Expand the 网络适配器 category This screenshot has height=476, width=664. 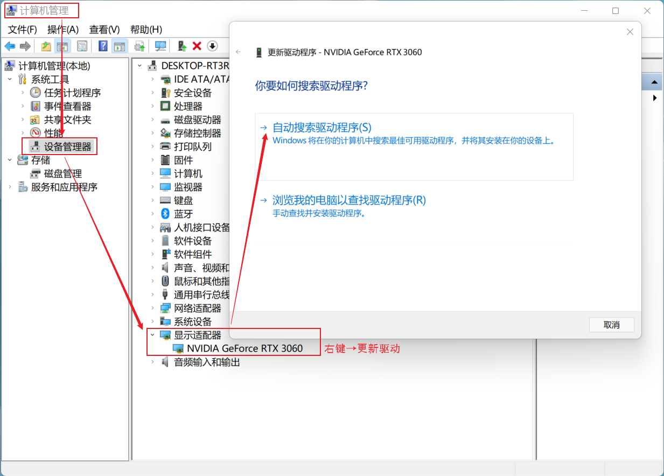tap(153, 308)
